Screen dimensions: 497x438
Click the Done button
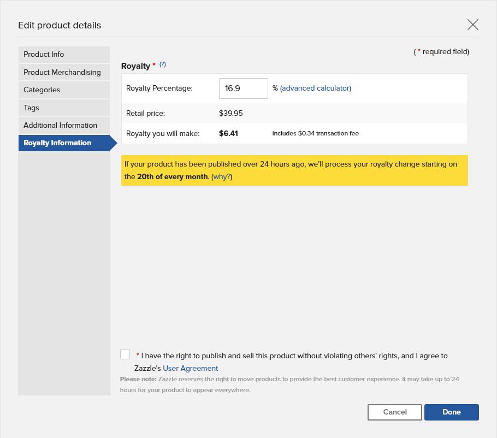point(451,412)
